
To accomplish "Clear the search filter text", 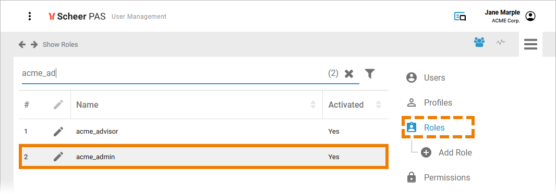I will click(349, 73).
